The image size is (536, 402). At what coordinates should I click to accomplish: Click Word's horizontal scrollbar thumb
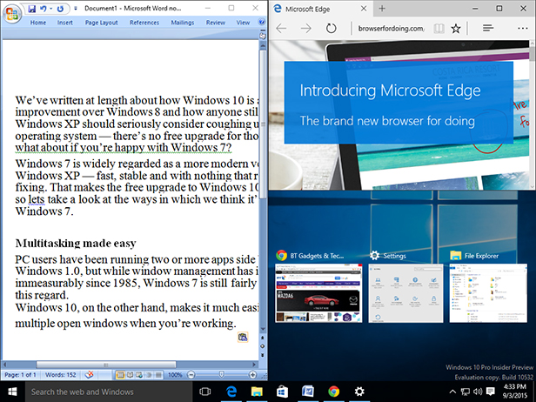click(x=106, y=365)
